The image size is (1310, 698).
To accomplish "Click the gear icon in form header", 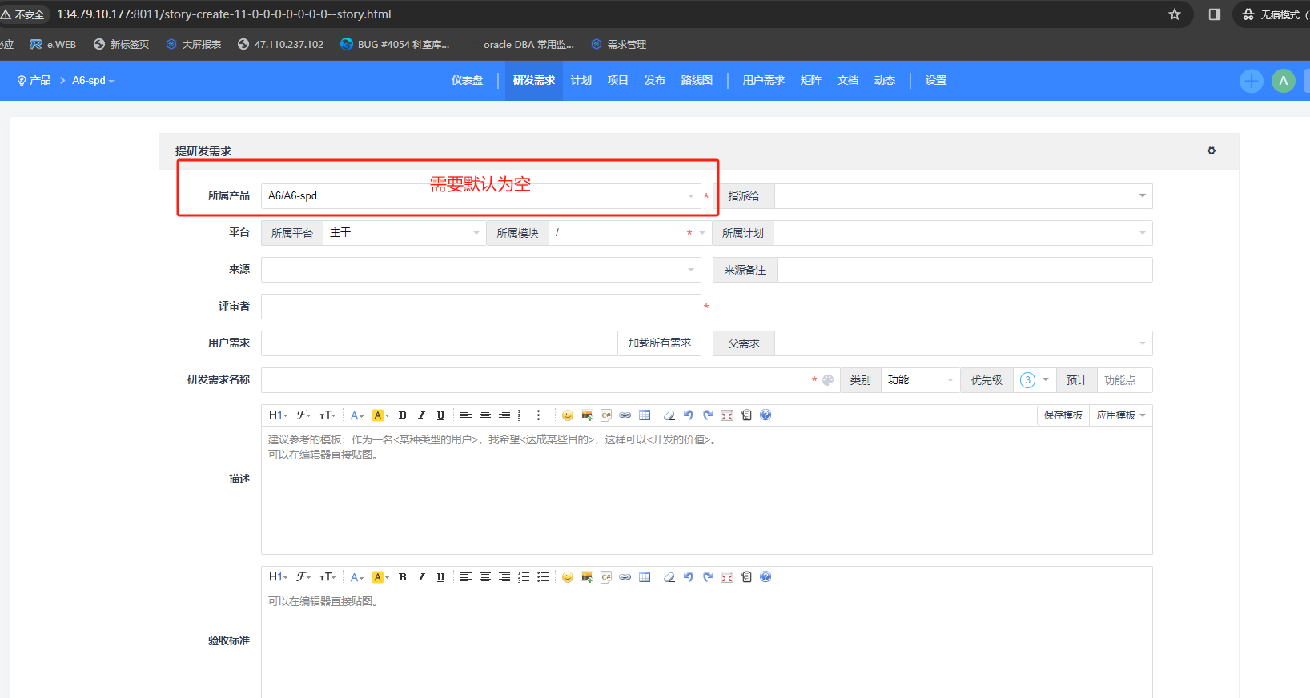I will click(x=1212, y=150).
